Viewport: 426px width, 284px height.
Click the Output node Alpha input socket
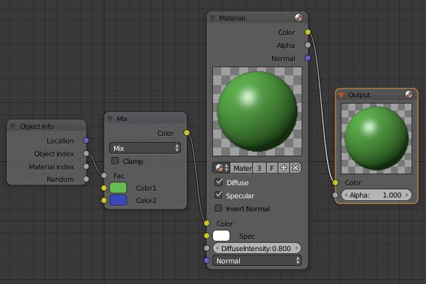coord(335,195)
